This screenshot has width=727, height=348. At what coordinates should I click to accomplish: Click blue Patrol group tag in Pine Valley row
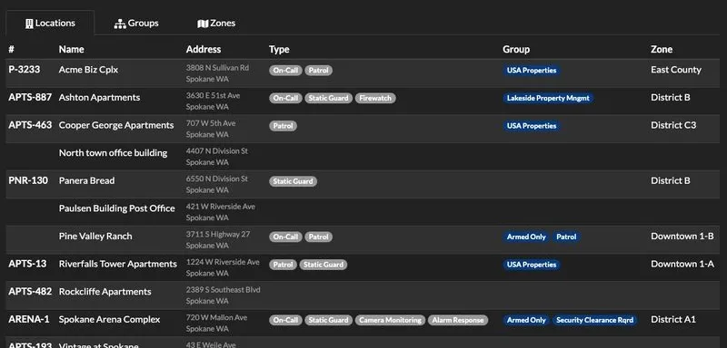[x=566, y=237]
